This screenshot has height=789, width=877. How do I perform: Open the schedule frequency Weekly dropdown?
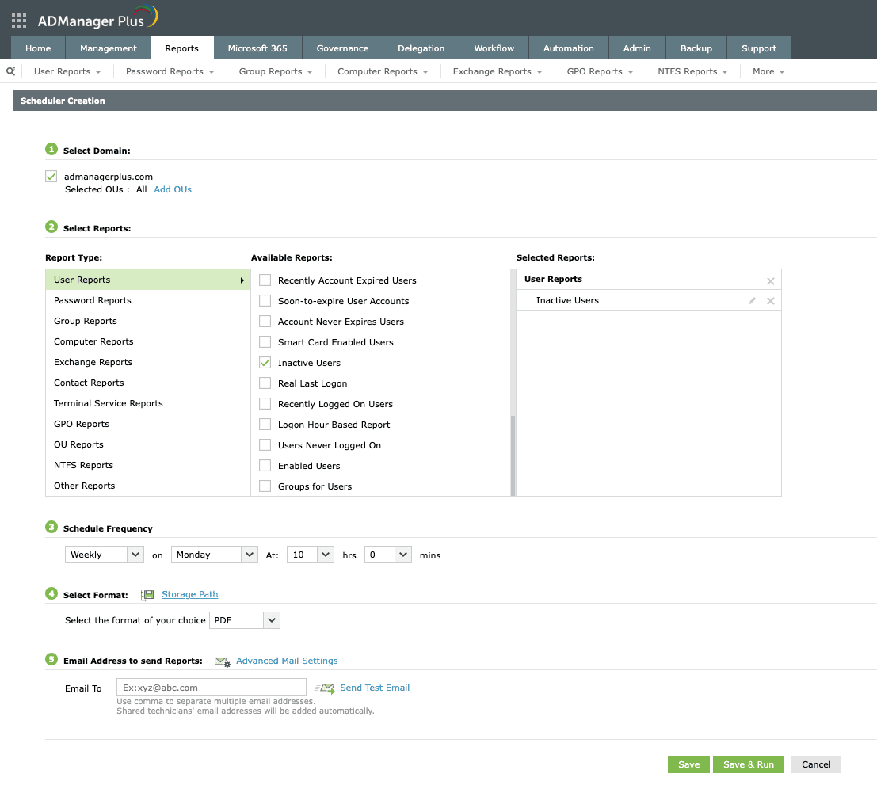point(104,555)
